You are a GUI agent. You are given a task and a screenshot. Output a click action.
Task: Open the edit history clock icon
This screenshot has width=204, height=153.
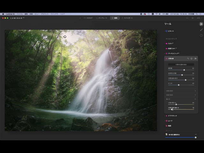201,35
